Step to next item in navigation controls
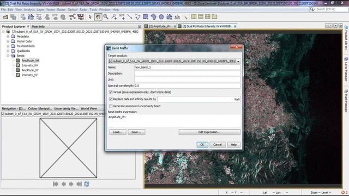The image size is (349, 196). pos(71,184)
